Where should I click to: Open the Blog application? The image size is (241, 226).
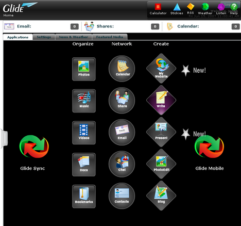(x=161, y=196)
